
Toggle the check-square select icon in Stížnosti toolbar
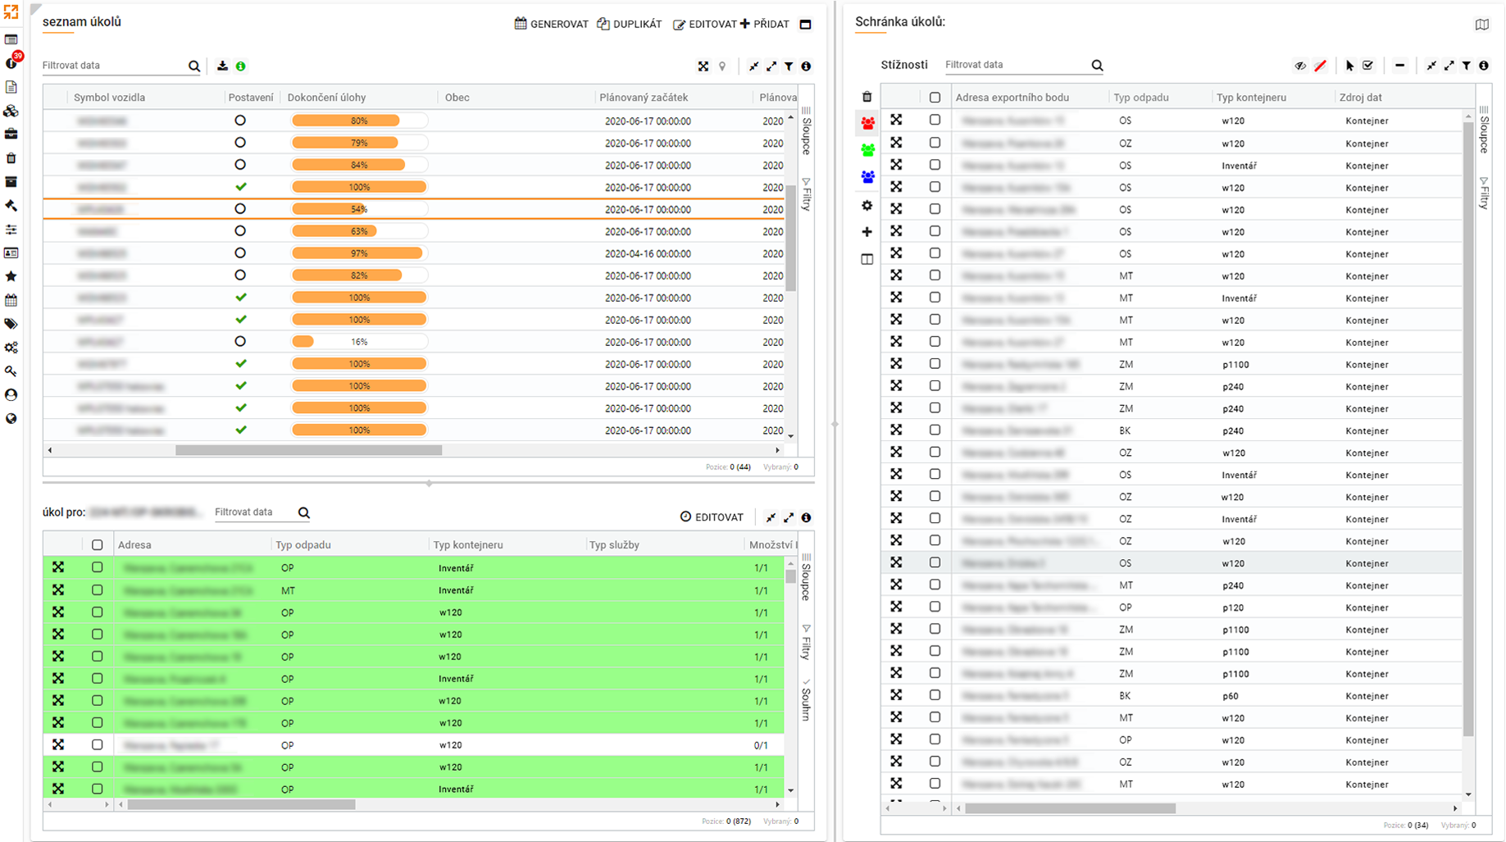click(x=1367, y=66)
